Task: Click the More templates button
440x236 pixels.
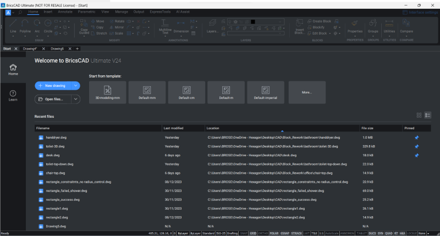Action: pyautogui.click(x=307, y=92)
